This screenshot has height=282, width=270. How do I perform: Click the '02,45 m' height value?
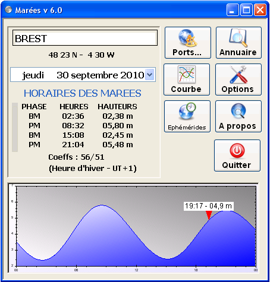click(118, 135)
